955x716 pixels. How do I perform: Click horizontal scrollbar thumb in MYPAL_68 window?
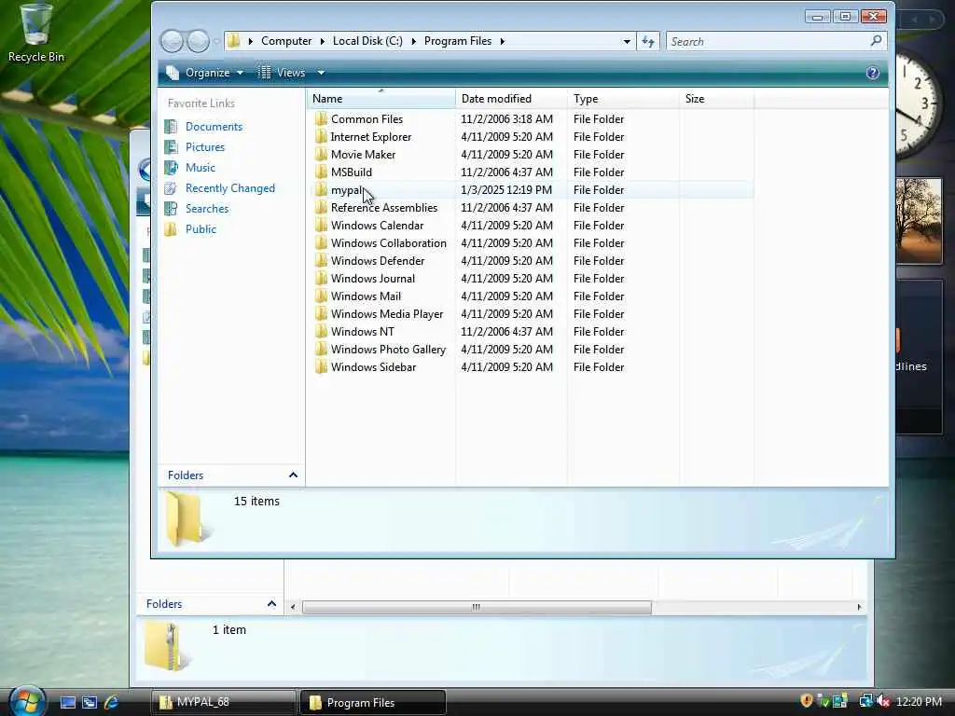(477, 607)
